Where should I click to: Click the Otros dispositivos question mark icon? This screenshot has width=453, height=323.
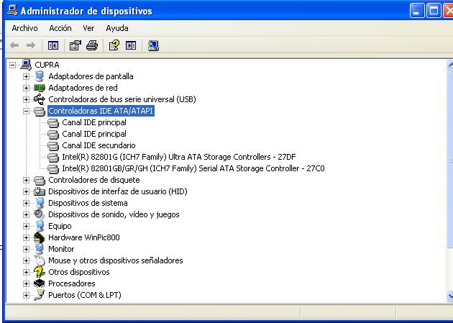(40, 272)
